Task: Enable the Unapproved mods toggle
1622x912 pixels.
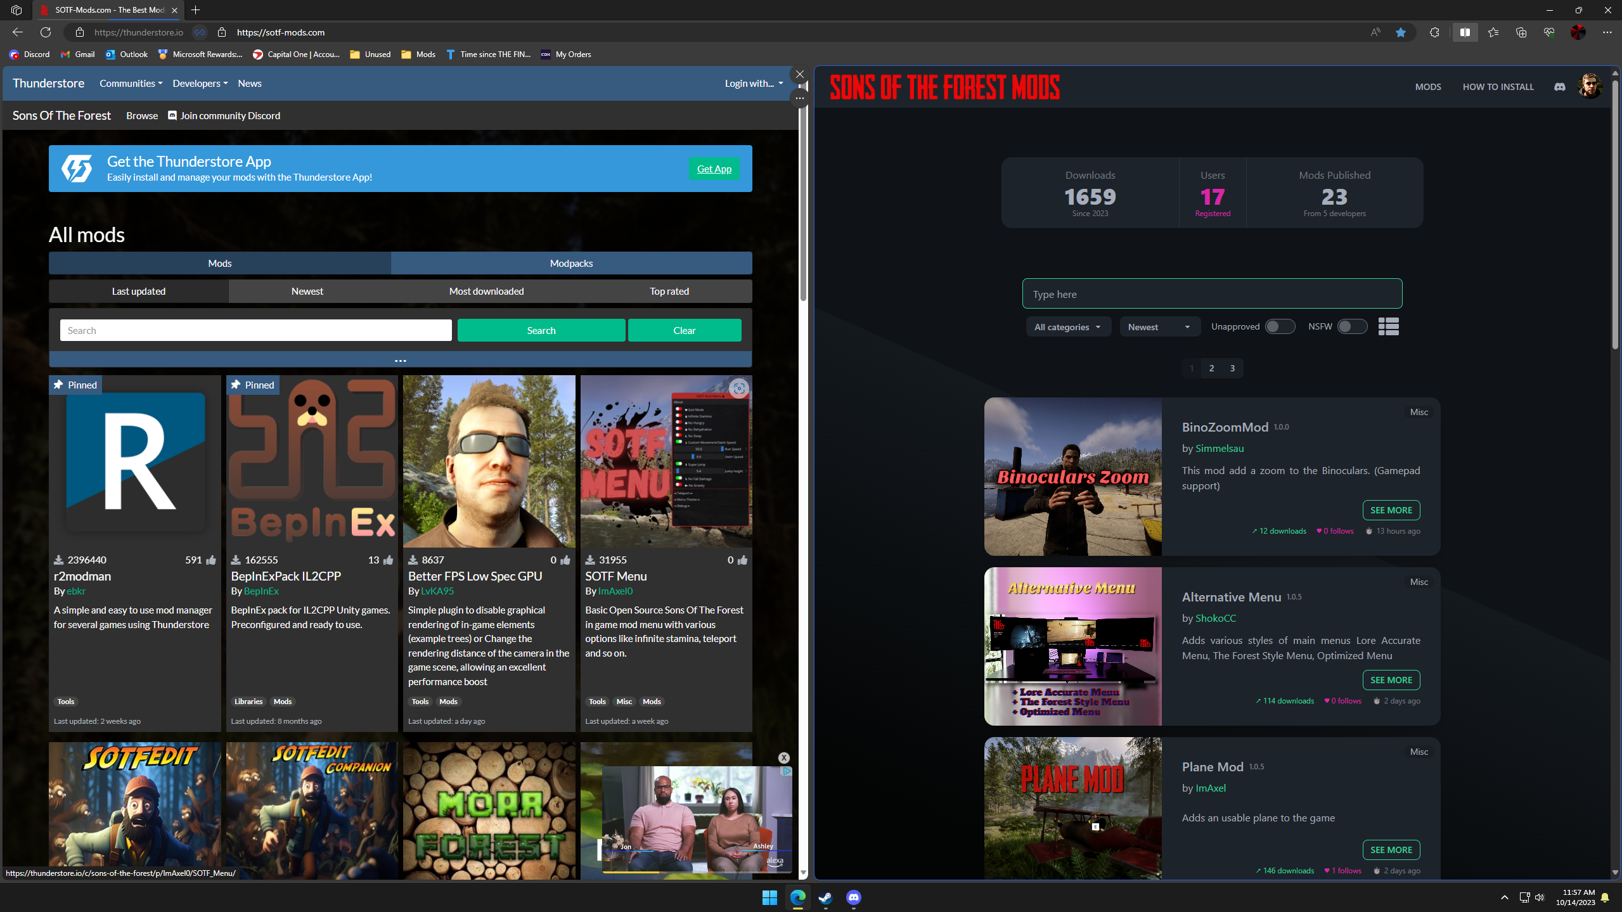Action: pyautogui.click(x=1279, y=326)
